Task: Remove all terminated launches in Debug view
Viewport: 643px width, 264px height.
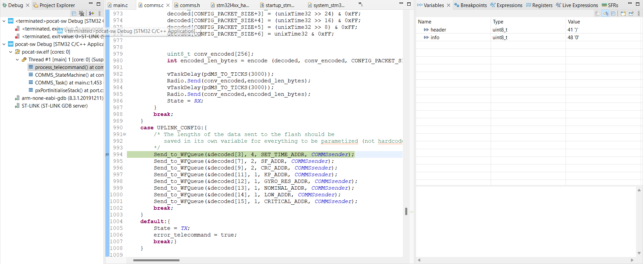Action: click(81, 13)
